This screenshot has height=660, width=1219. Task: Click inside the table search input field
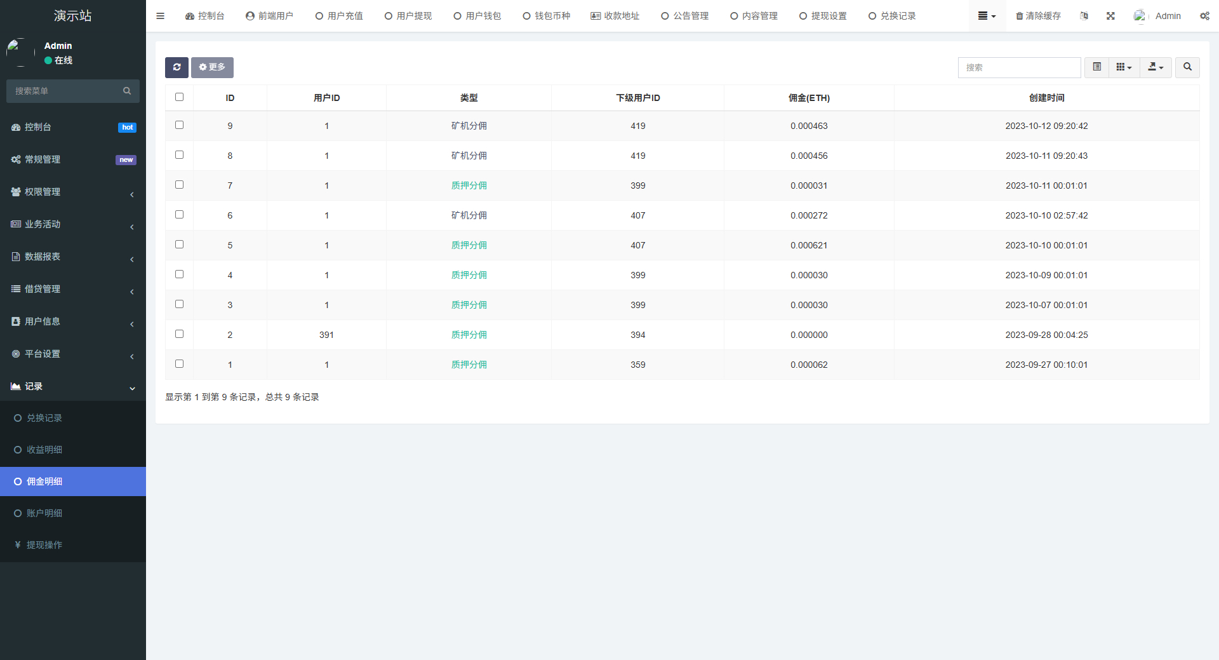pyautogui.click(x=1019, y=67)
